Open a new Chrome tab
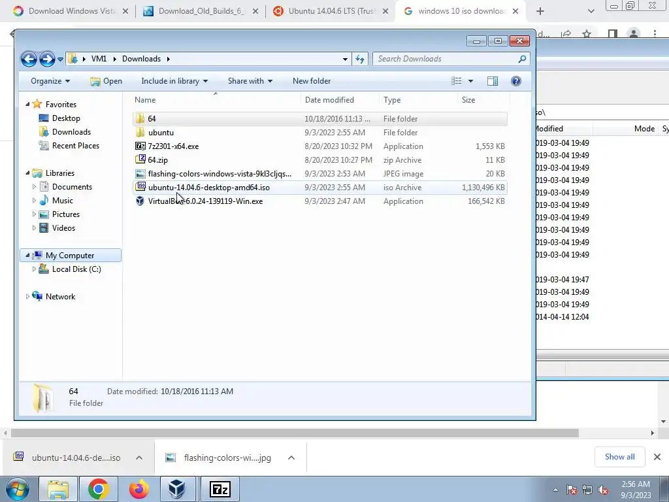This screenshot has width=669, height=502. pos(540,11)
